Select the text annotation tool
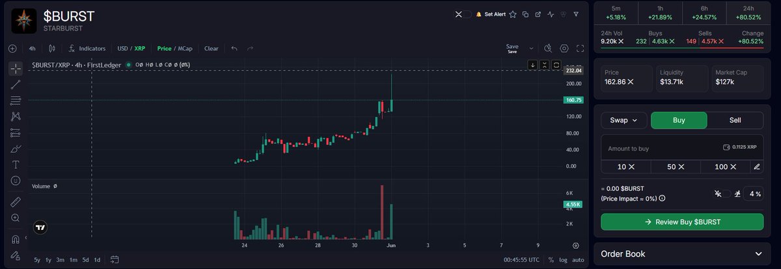781x269 pixels. click(16, 164)
